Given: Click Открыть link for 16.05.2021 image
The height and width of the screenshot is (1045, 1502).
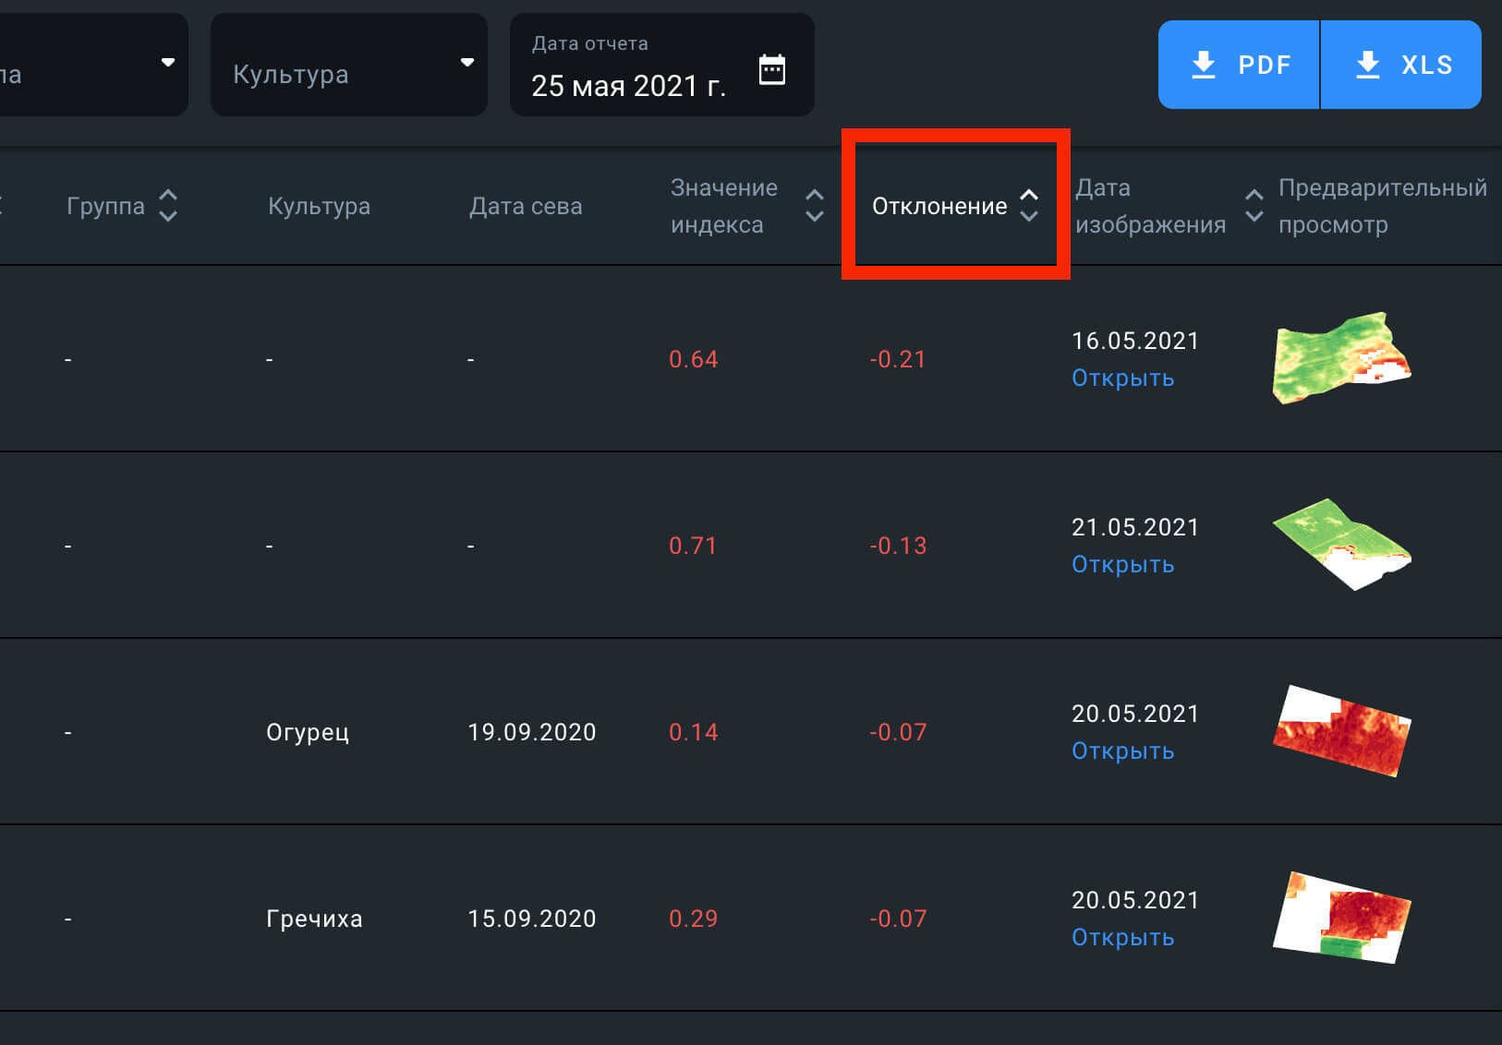Looking at the screenshot, I should coord(1122,378).
